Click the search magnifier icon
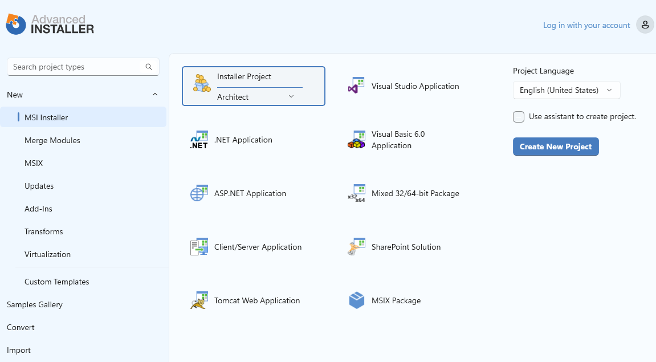Screen dimensions: 656x362 click(149, 67)
